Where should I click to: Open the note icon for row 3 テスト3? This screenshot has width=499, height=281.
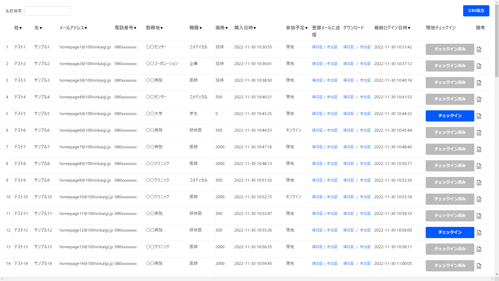479,83
